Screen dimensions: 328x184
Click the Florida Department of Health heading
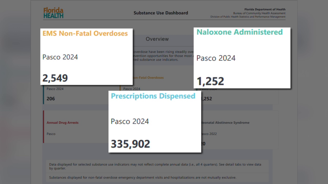(265, 9)
